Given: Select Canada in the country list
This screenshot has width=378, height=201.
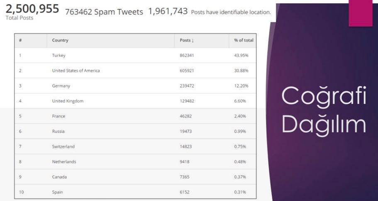Looking at the screenshot, I should (x=59, y=177).
